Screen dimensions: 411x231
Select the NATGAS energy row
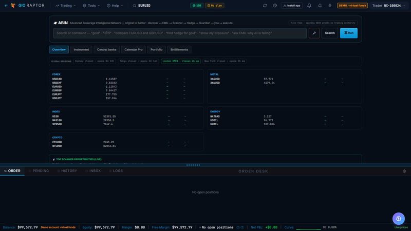pyautogui.click(x=284, y=117)
